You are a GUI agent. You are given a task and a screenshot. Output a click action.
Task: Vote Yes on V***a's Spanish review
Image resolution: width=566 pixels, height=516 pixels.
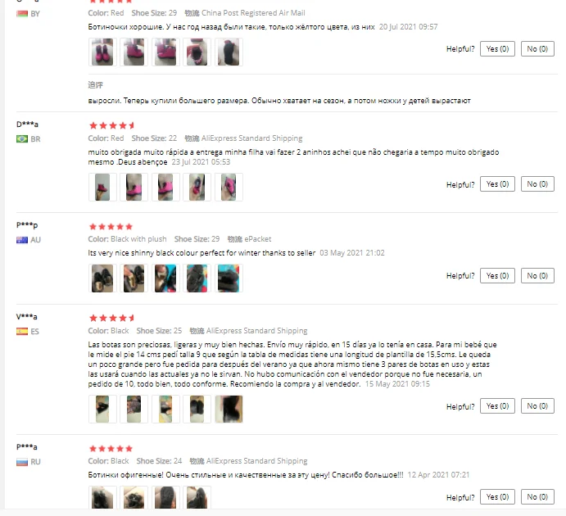tap(497, 406)
